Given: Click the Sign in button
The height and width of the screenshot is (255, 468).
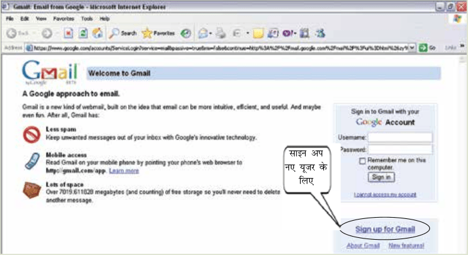Looking at the screenshot, I should pos(381,177).
